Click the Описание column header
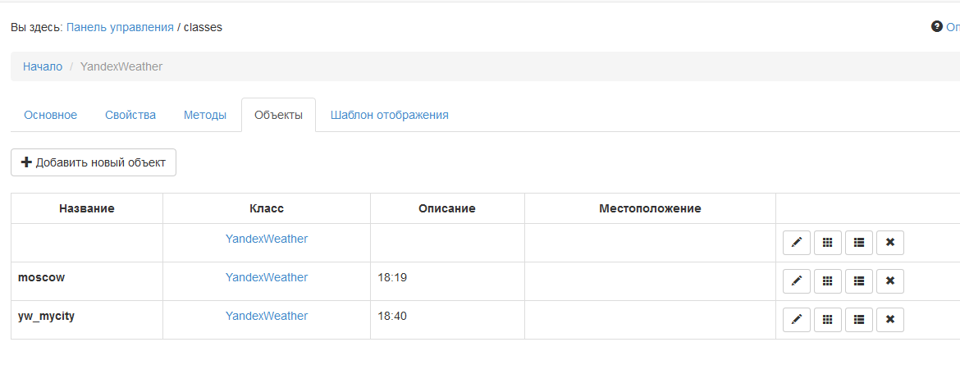 (447, 208)
